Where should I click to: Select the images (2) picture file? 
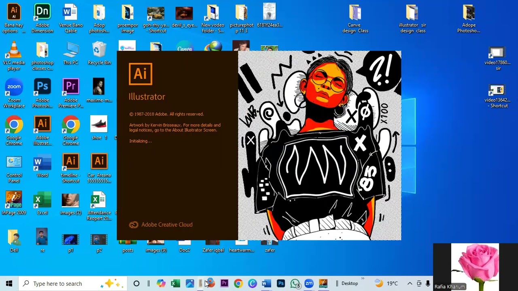[x=70, y=203]
